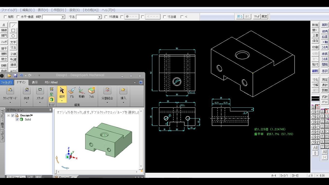Click the S=2/1 scale in status bar
This screenshot has width=329, height=185.
click(284, 175)
